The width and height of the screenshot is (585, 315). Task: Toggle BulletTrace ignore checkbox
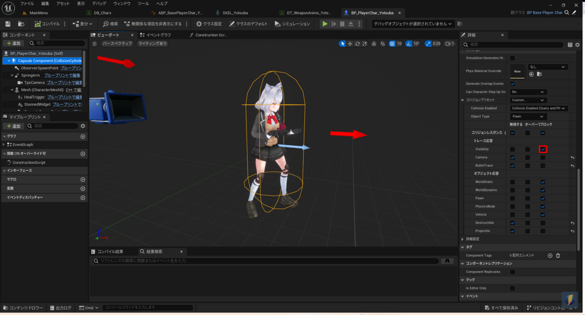pyautogui.click(x=512, y=166)
